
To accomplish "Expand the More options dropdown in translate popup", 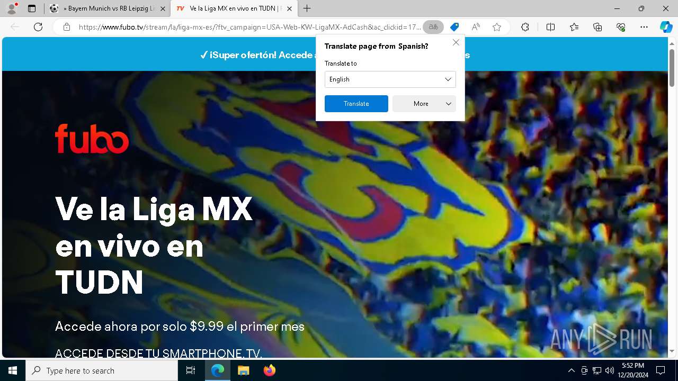I will (424, 104).
